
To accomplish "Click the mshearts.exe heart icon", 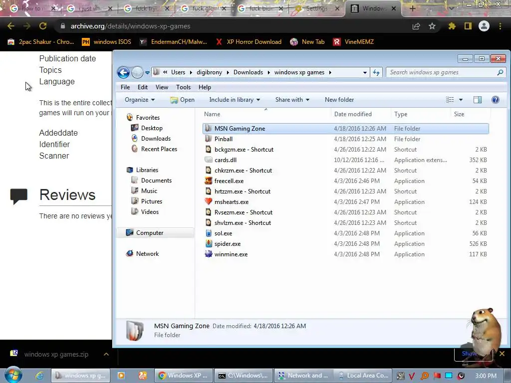I will 208,201.
